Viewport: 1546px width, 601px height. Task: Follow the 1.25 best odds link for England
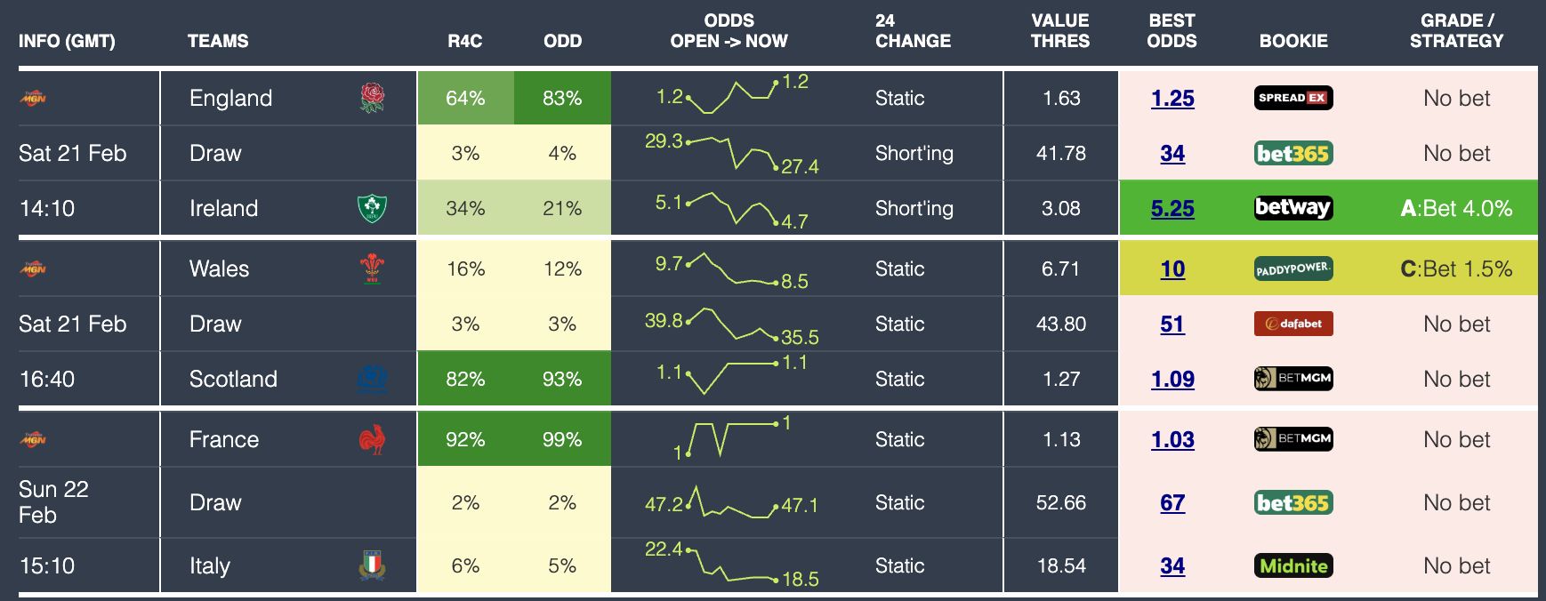[1172, 98]
